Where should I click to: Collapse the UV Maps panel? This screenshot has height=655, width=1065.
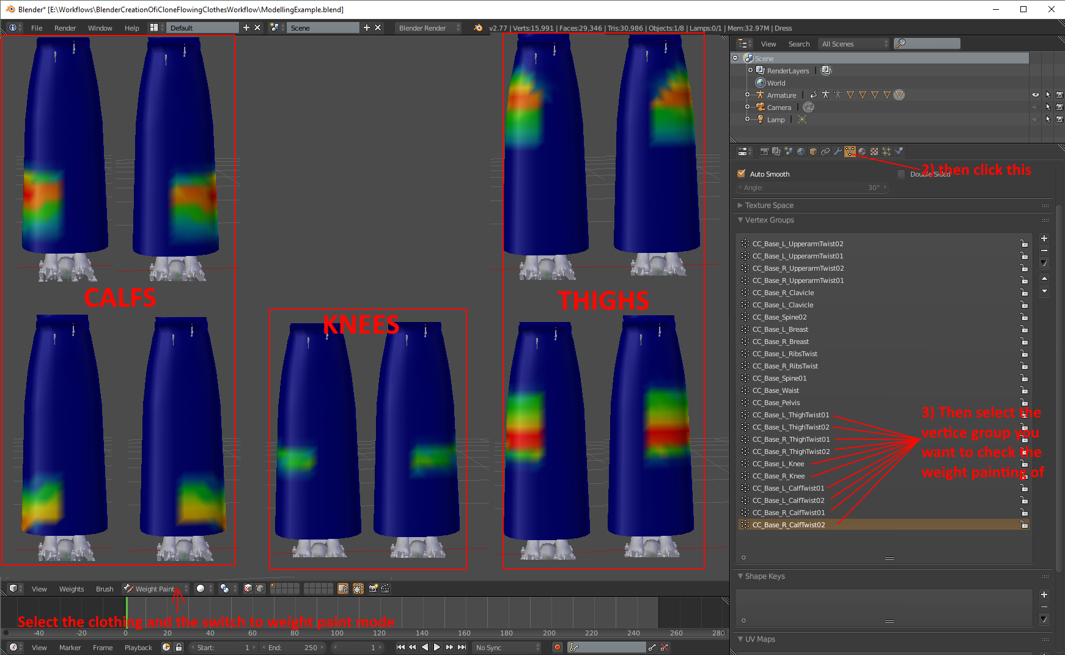click(759, 639)
